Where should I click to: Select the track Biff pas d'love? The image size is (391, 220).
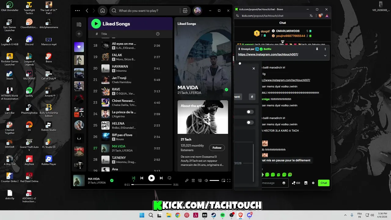130,137
